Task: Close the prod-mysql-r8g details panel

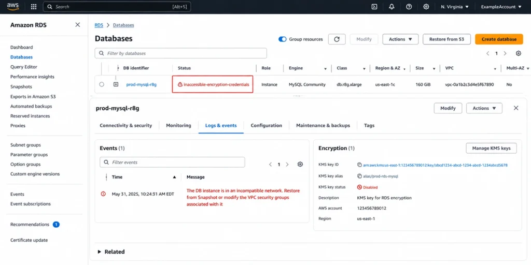Action: (516, 108)
